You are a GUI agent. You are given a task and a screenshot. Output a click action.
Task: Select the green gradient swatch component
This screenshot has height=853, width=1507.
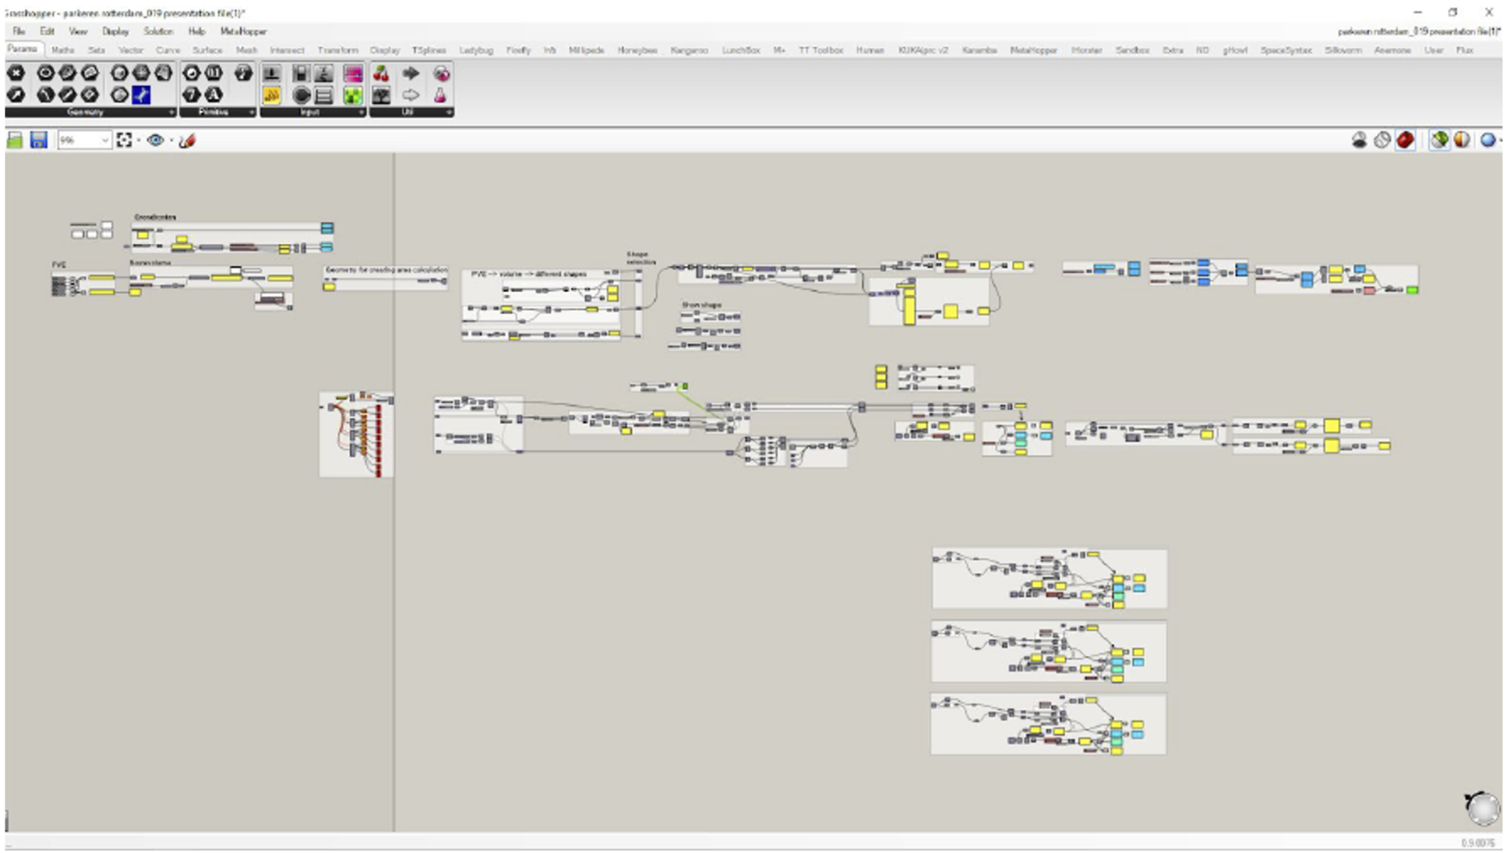(352, 96)
